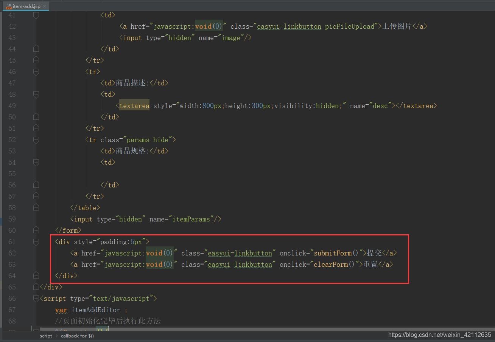The width and height of the screenshot is (495, 342).
Task: Click the fold marker at line 60 closing form
Action: point(36,231)
